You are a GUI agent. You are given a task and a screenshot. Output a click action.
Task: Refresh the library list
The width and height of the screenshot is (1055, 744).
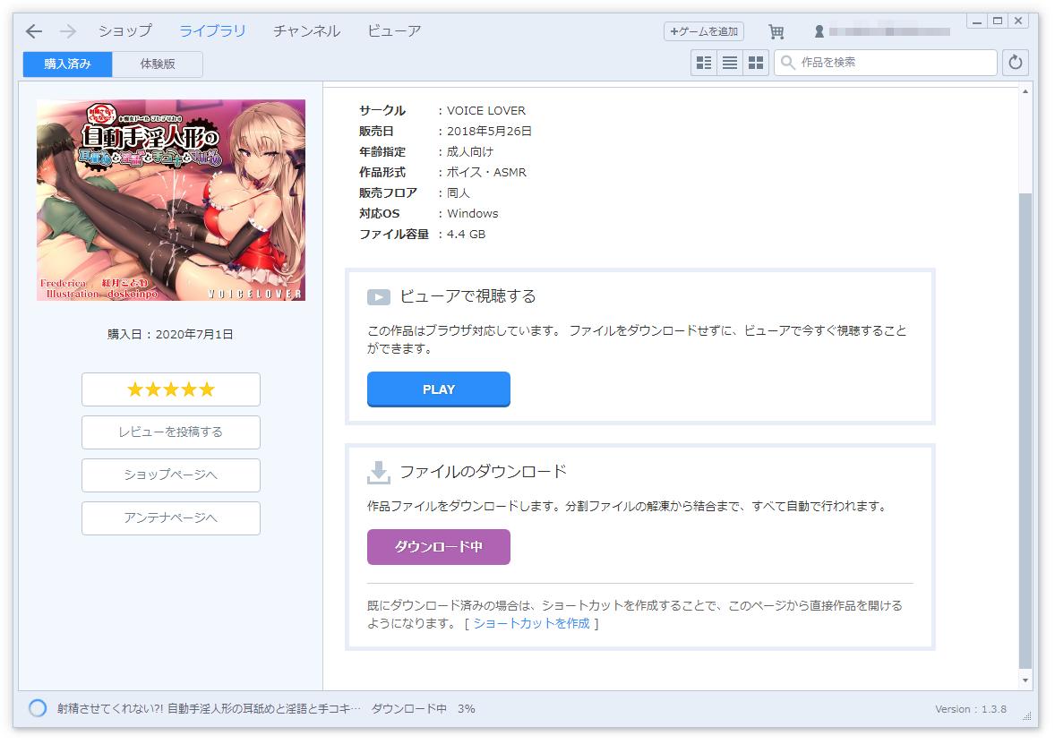click(x=1016, y=63)
